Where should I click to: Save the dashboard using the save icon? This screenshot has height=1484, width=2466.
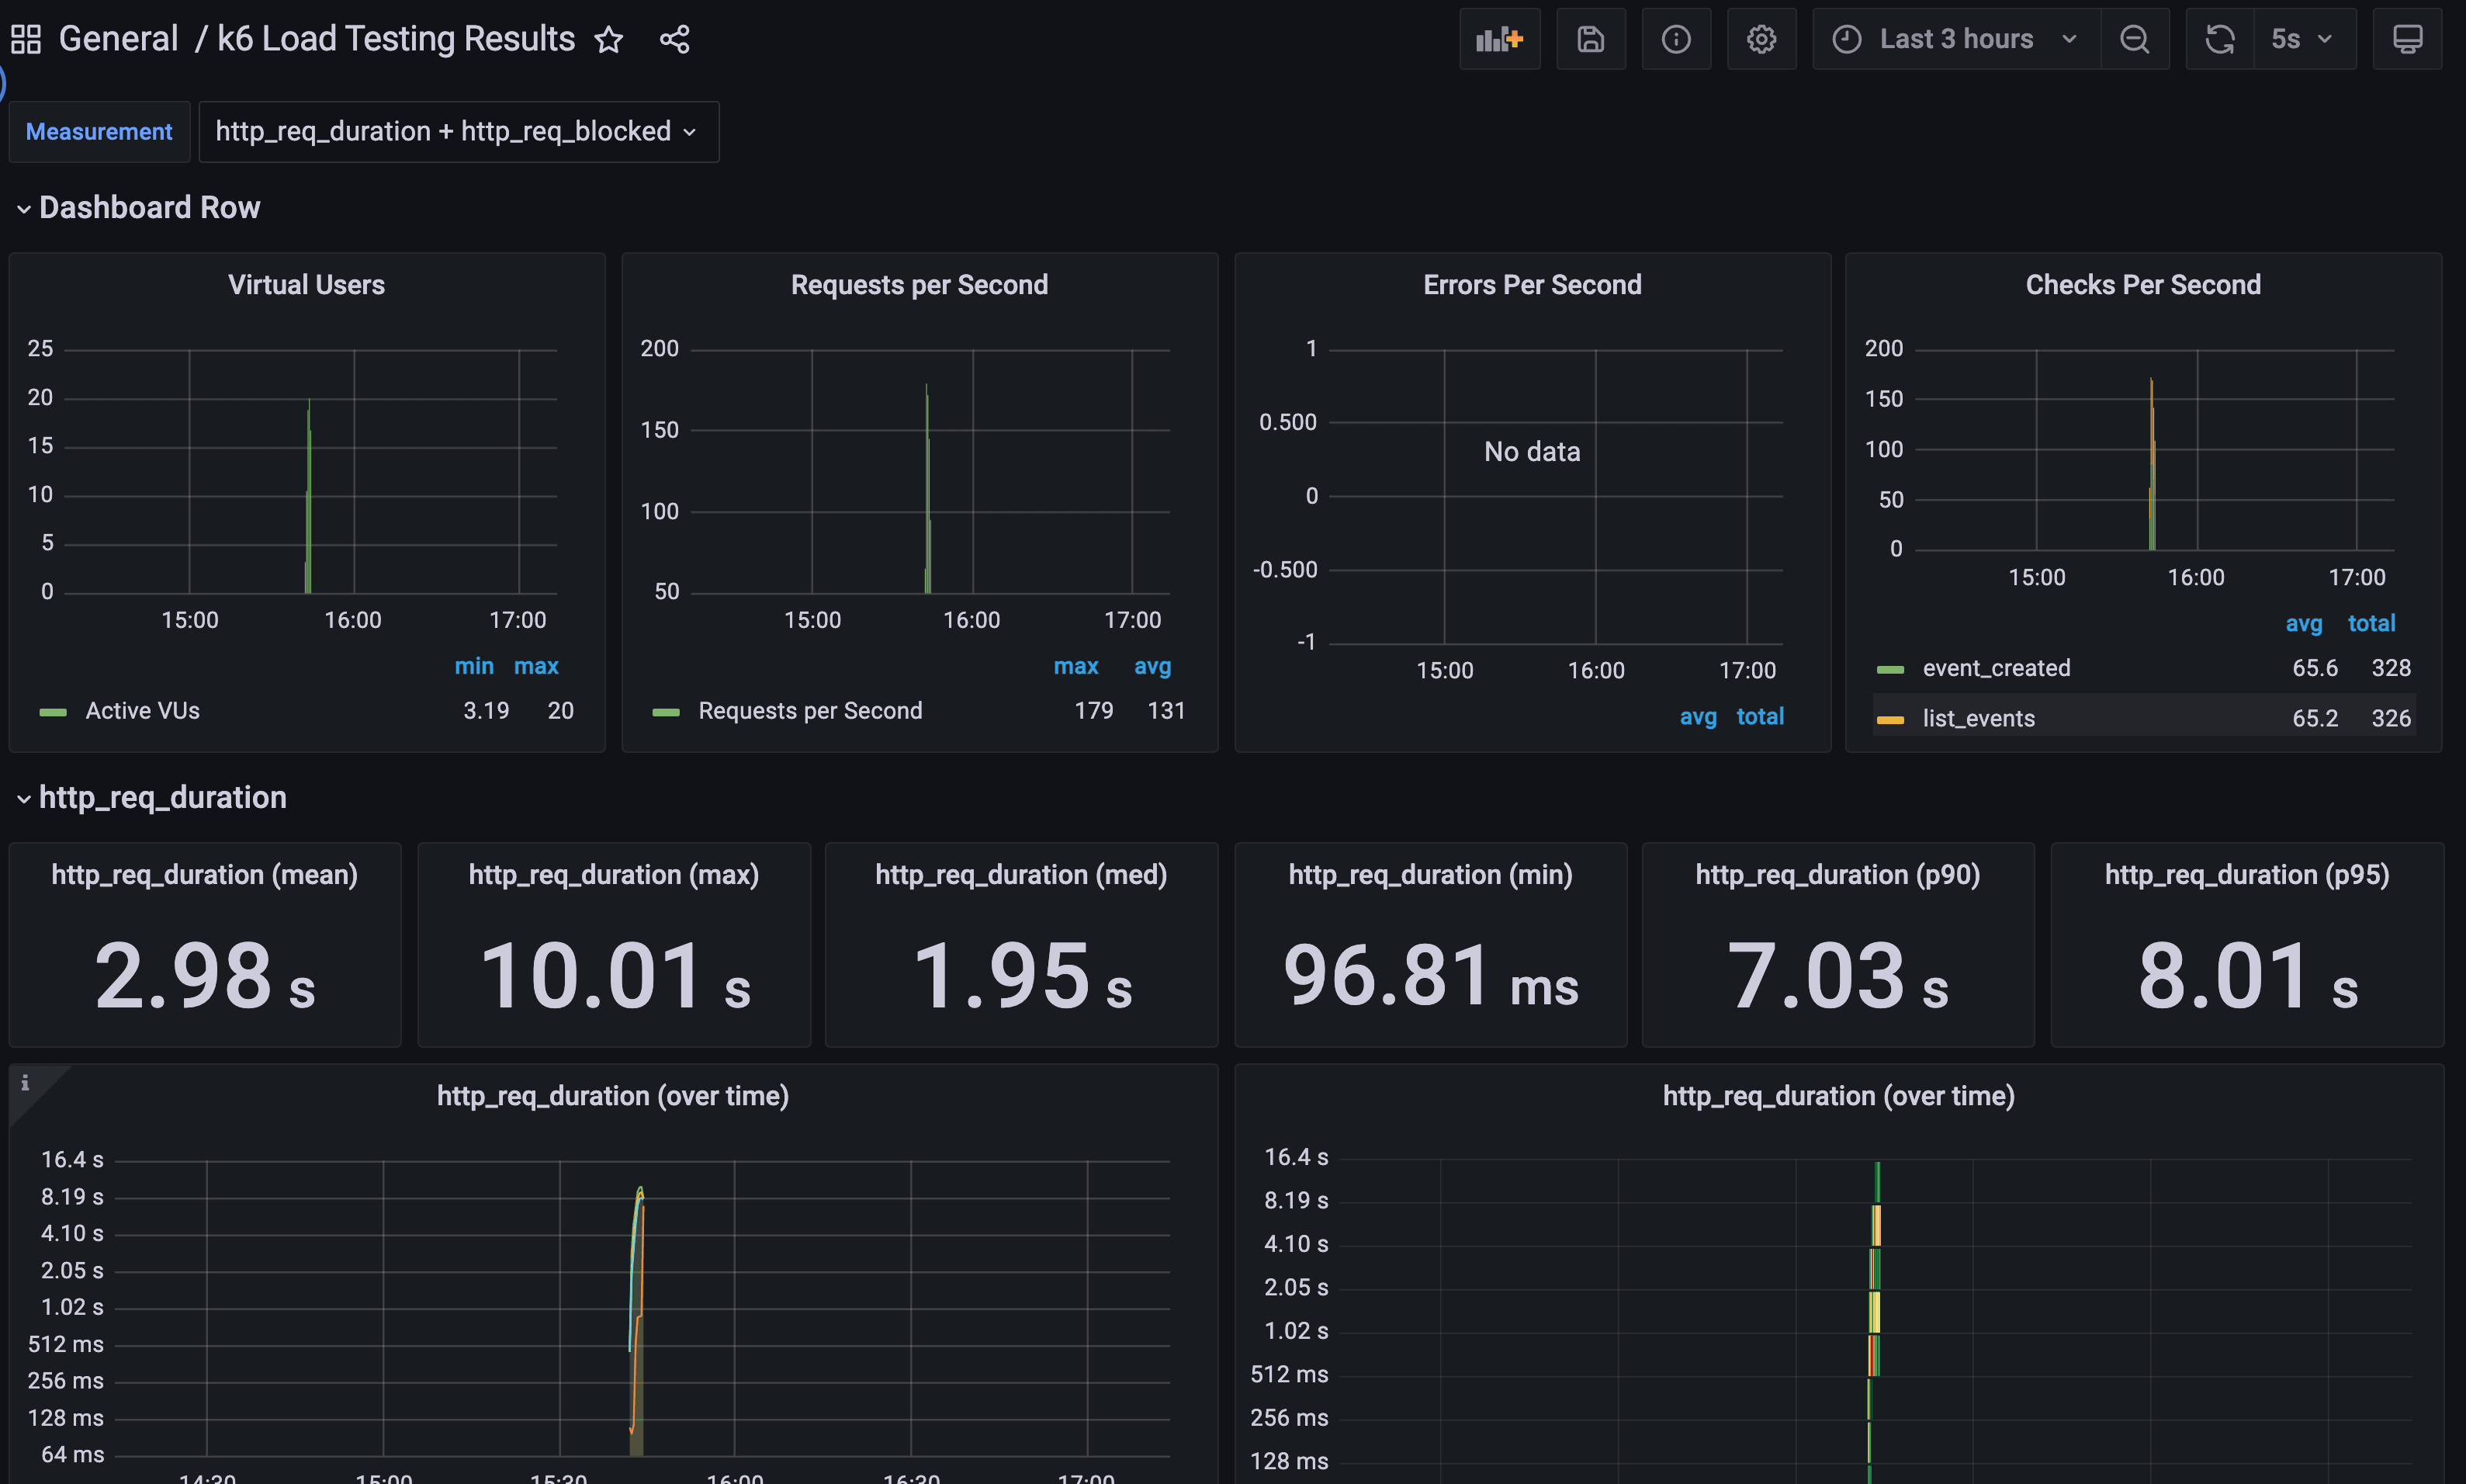coord(1591,39)
